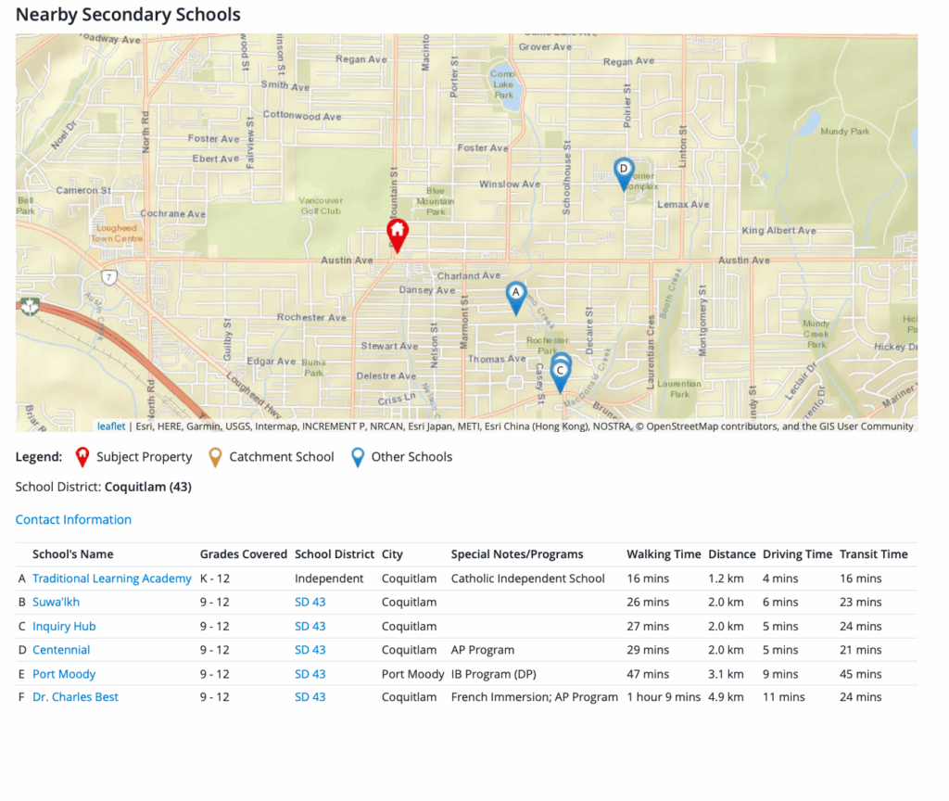Click the blue Other Schools legend pin
949x801 pixels.
click(358, 457)
